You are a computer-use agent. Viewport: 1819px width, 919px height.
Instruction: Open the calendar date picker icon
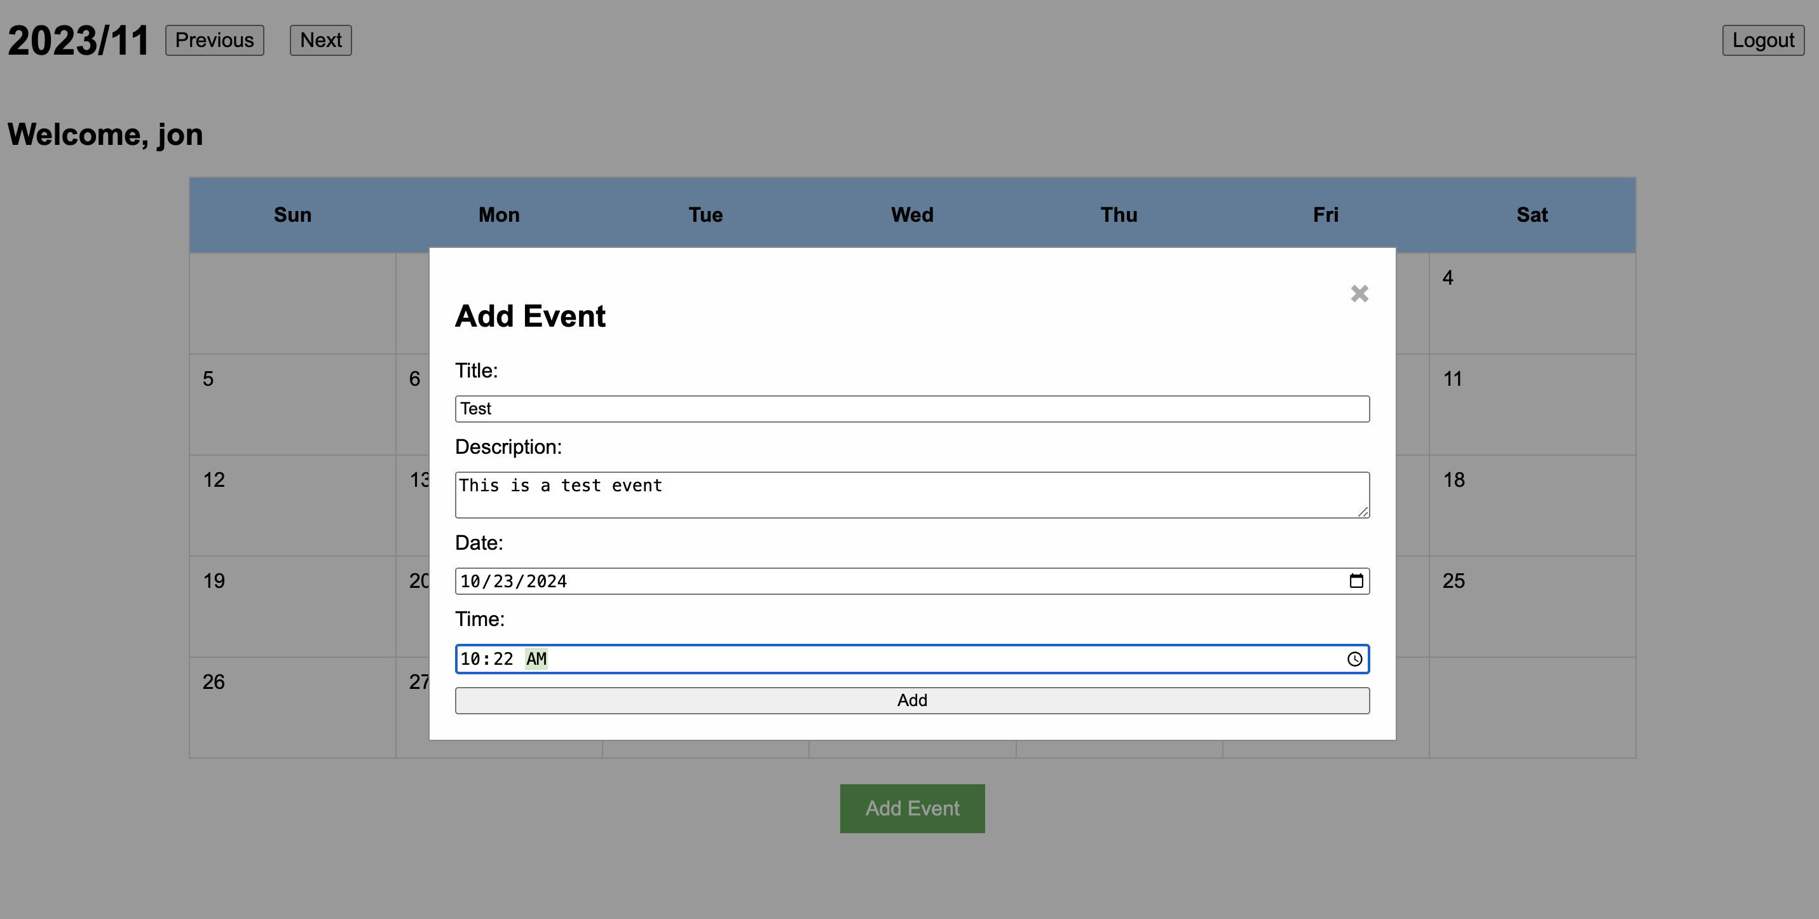[x=1356, y=581]
